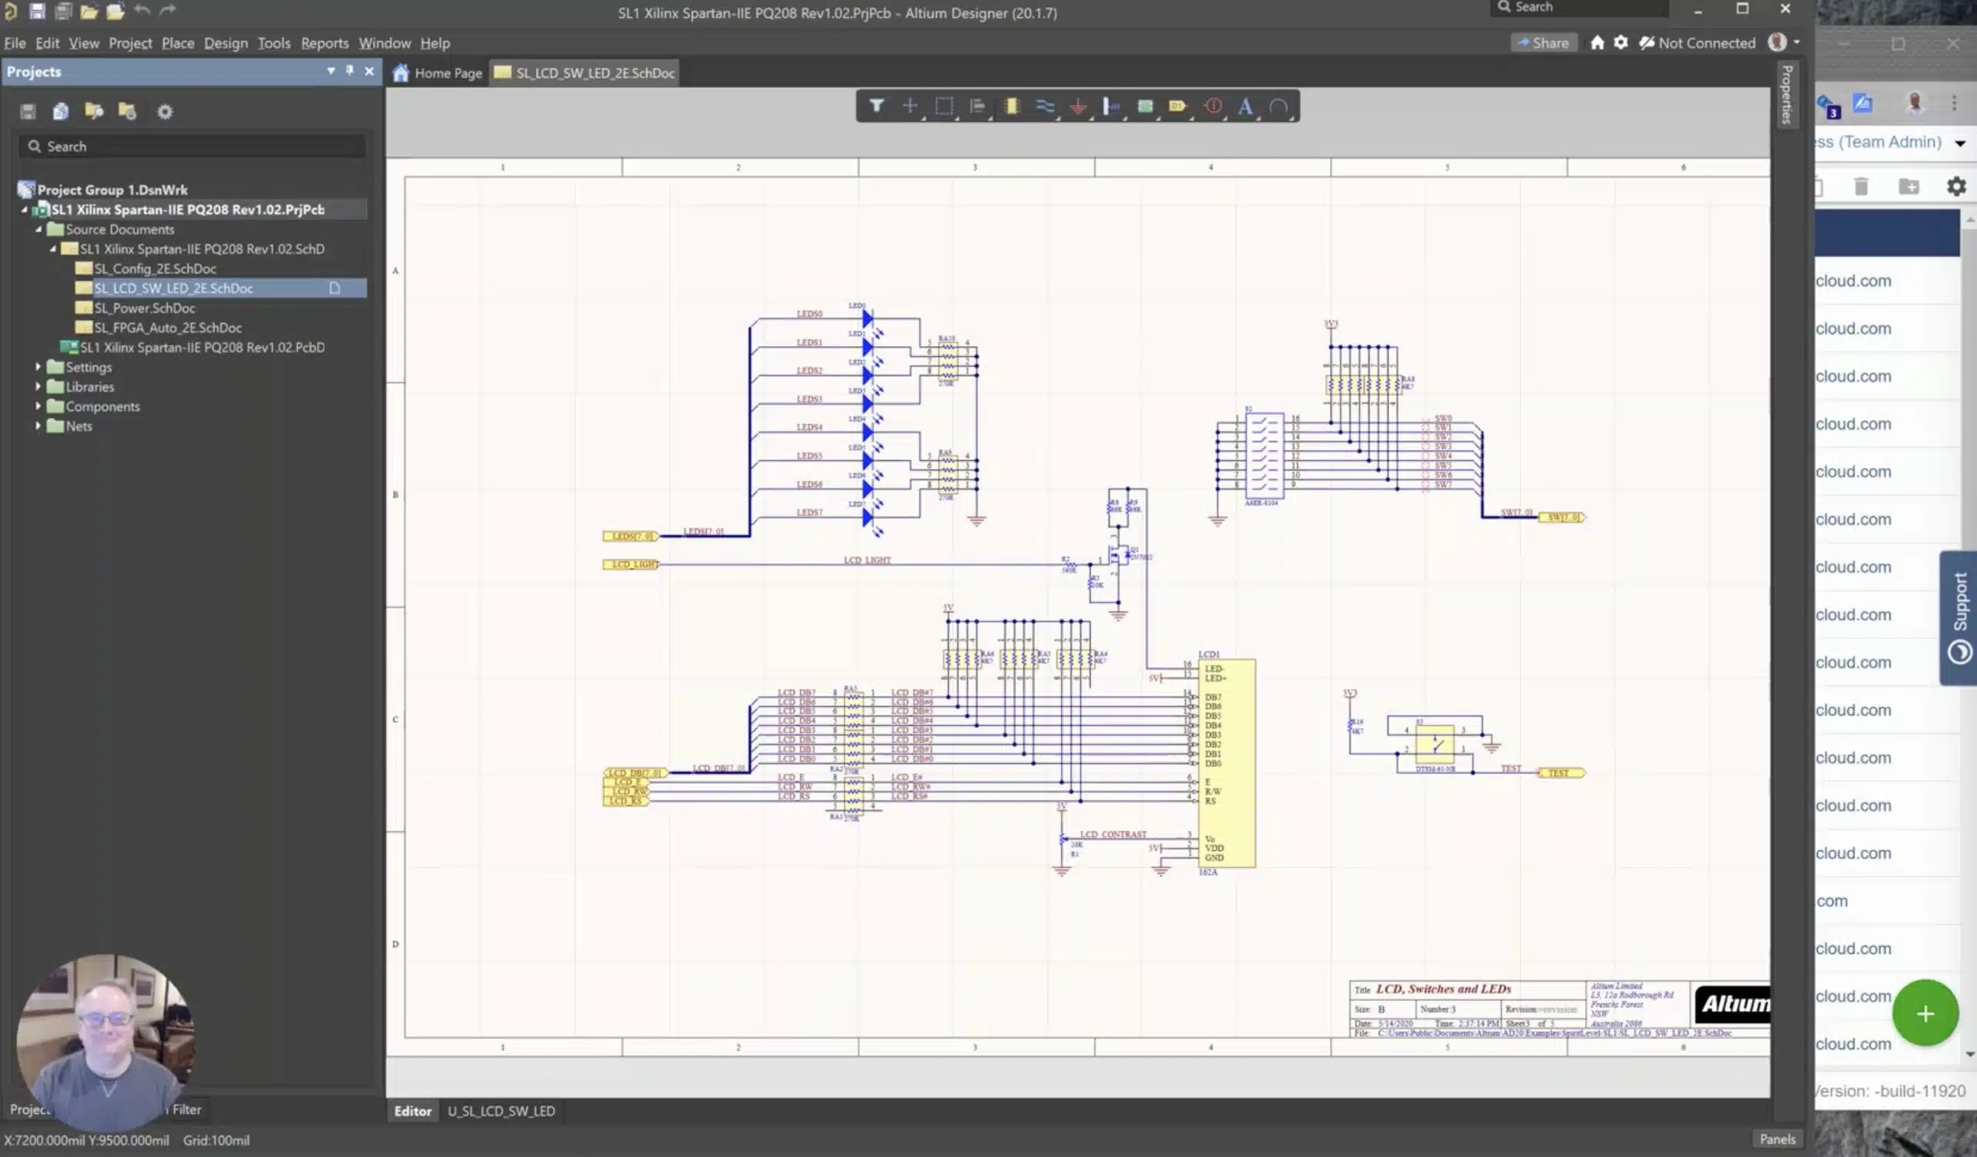Click the Search box in title bar
Viewport: 1977px width, 1157px height.
(1579, 7)
